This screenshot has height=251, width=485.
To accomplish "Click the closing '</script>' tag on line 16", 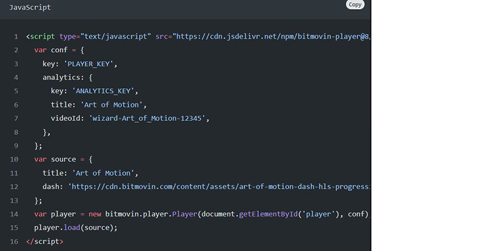I will (x=44, y=241).
